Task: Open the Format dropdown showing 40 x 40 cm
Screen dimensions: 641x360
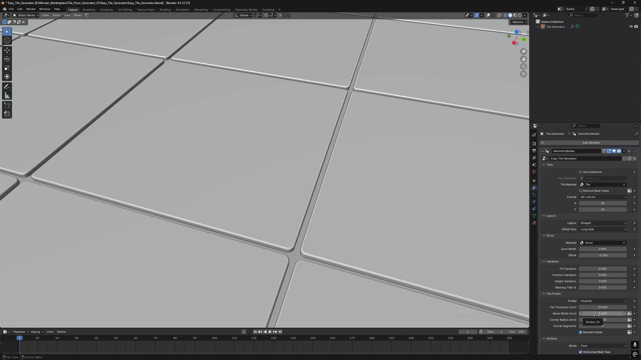Action: pyautogui.click(x=603, y=197)
